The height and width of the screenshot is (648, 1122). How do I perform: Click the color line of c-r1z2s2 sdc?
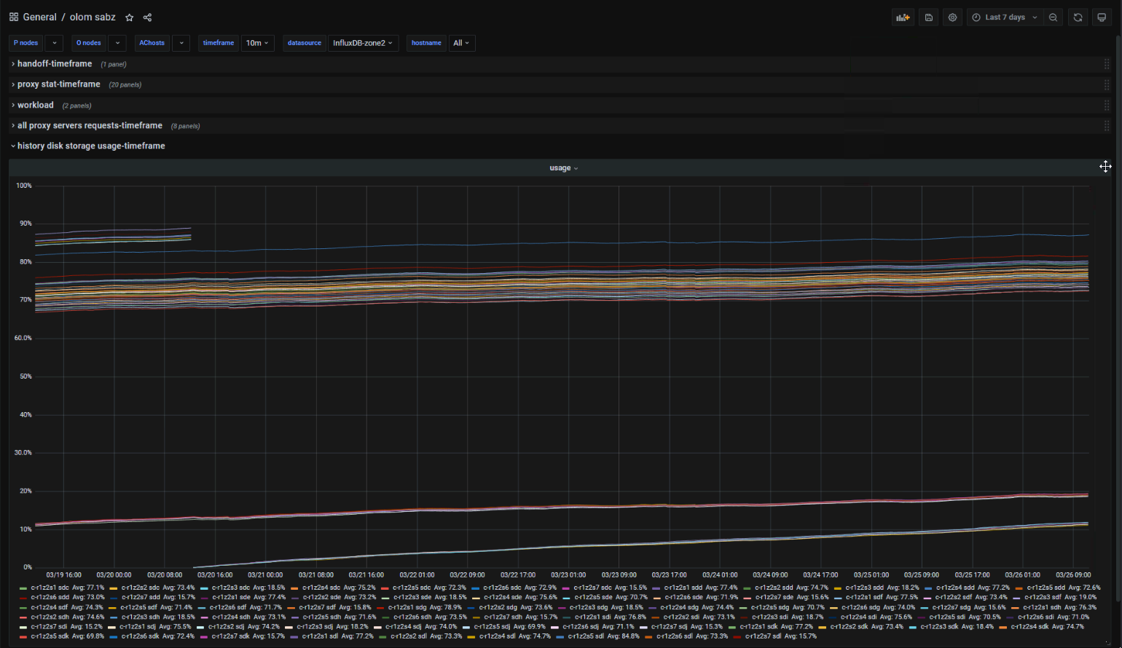pos(114,588)
